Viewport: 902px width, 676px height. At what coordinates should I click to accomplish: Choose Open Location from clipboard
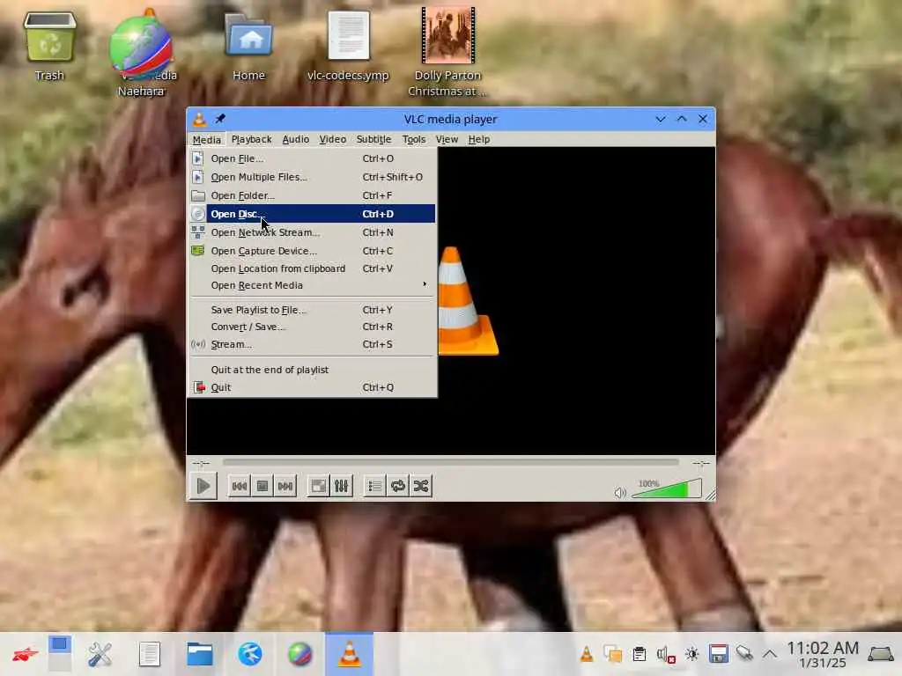coord(313,268)
